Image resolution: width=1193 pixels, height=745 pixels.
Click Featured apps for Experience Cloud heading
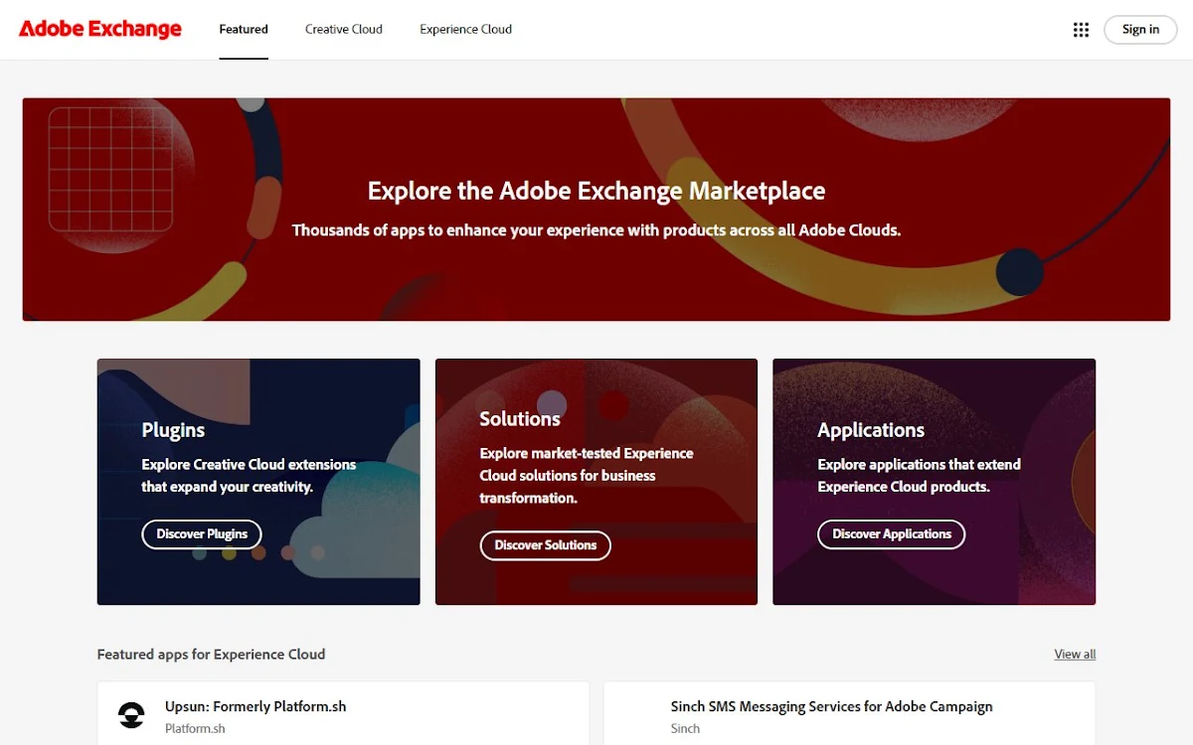coord(211,655)
